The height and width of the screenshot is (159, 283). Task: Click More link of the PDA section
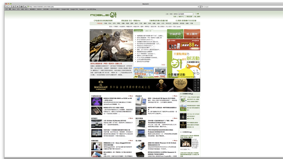tap(175, 96)
